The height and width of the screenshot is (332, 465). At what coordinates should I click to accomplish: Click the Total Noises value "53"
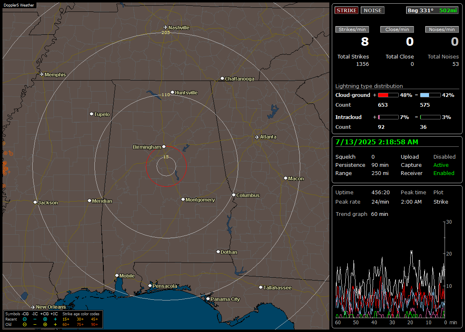click(456, 64)
